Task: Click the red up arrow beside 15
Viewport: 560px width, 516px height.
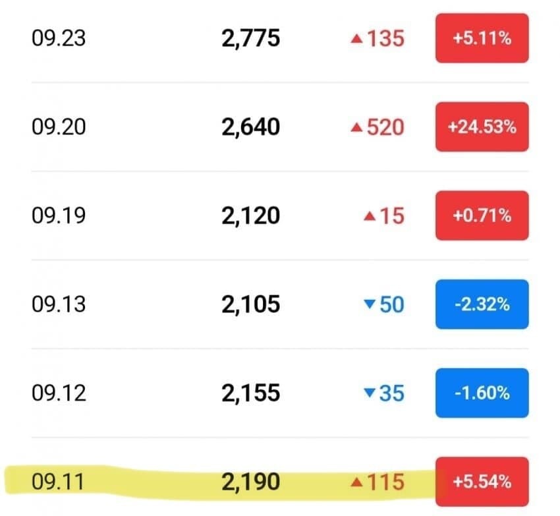Action: [370, 216]
